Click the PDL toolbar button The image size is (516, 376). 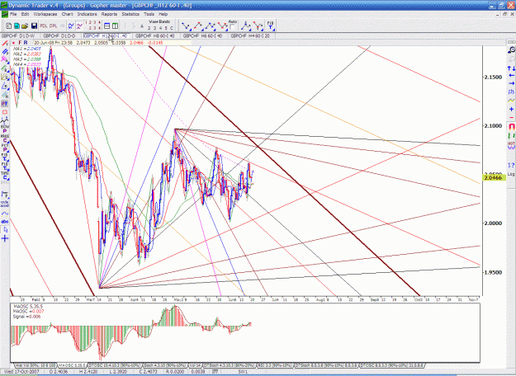[44, 26]
